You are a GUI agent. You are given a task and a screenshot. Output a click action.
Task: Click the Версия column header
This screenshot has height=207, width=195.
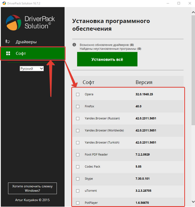[x=144, y=82]
